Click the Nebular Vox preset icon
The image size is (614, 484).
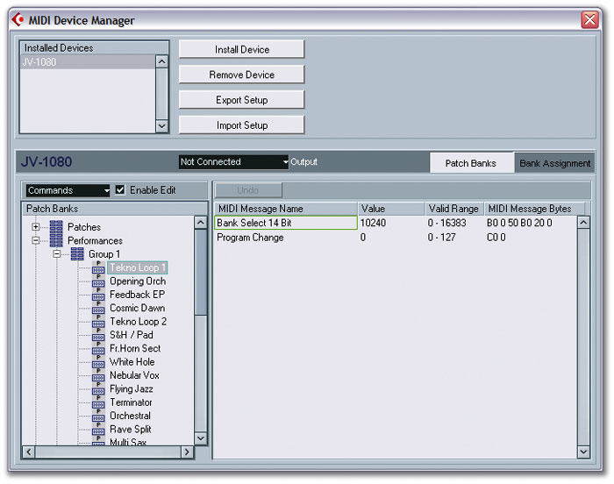pos(98,375)
